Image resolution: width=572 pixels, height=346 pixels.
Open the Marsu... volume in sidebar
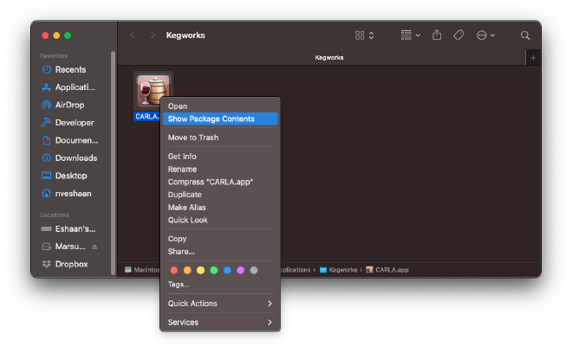64,247
